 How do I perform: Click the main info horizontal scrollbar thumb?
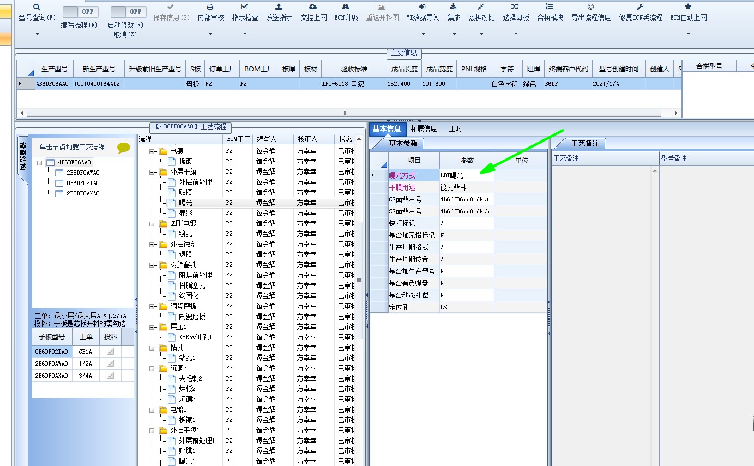tap(343, 113)
